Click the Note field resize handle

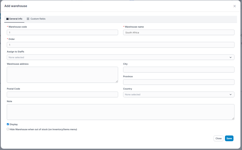pos(233,118)
